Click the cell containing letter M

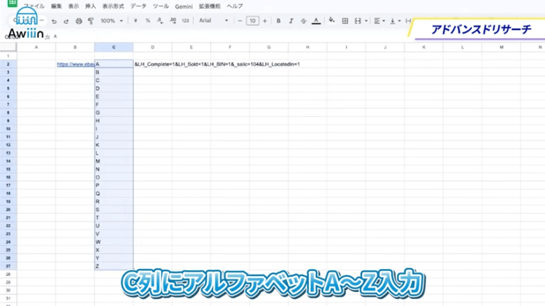(x=114, y=161)
